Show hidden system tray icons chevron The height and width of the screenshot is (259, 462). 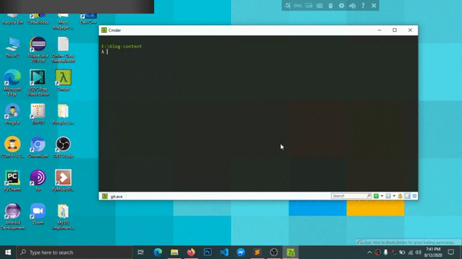(x=370, y=252)
